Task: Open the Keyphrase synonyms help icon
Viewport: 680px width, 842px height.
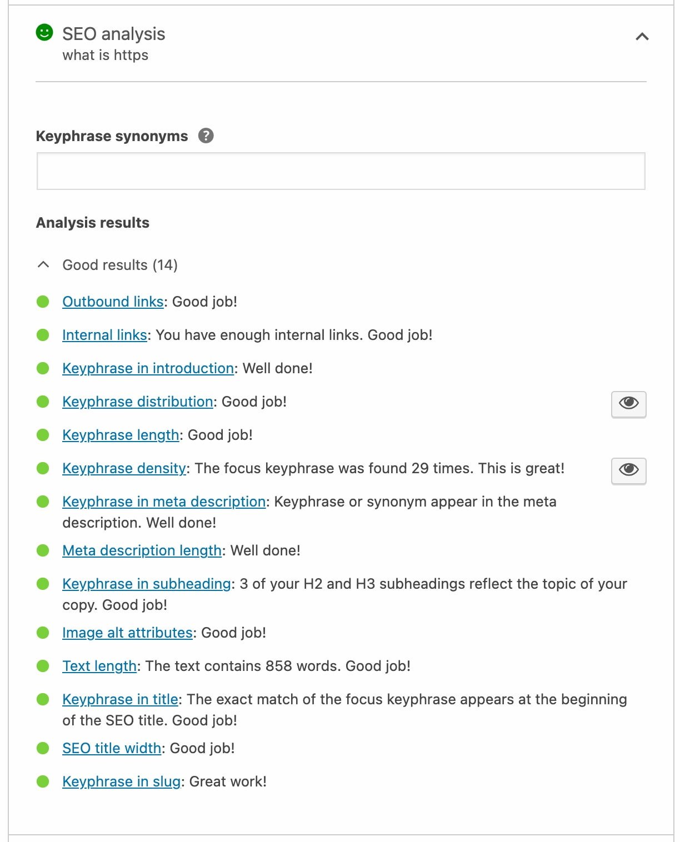Action: pos(206,135)
